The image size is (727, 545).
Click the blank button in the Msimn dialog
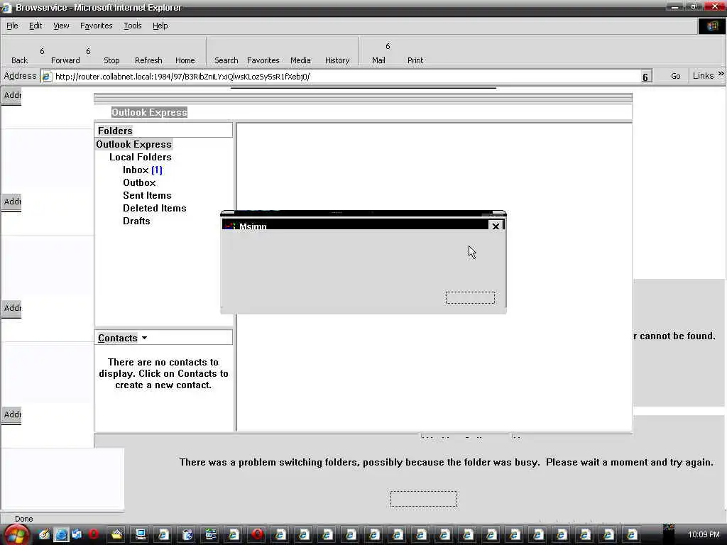coord(470,297)
